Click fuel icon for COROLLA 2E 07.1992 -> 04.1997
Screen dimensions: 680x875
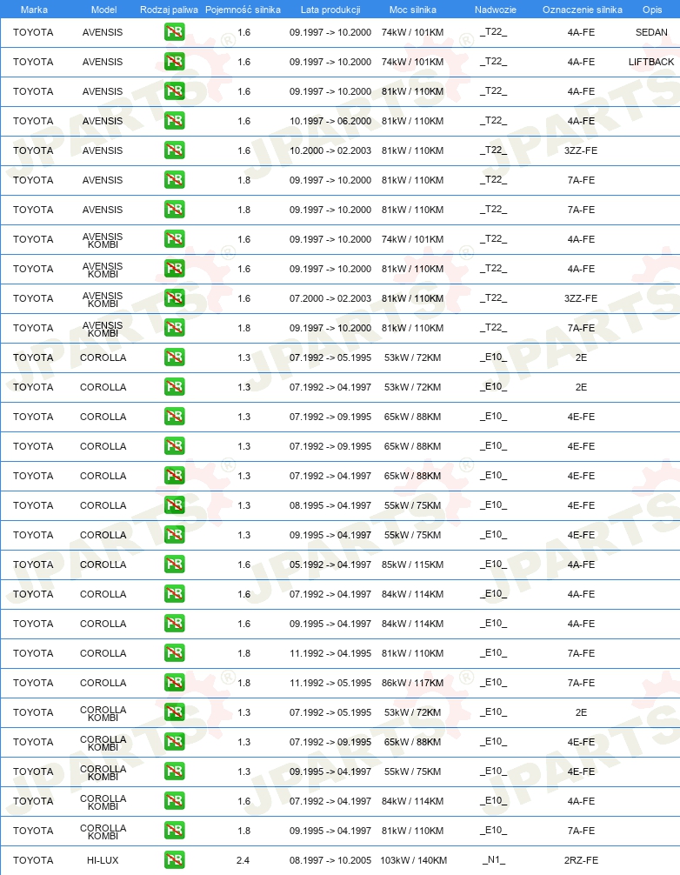(x=175, y=387)
